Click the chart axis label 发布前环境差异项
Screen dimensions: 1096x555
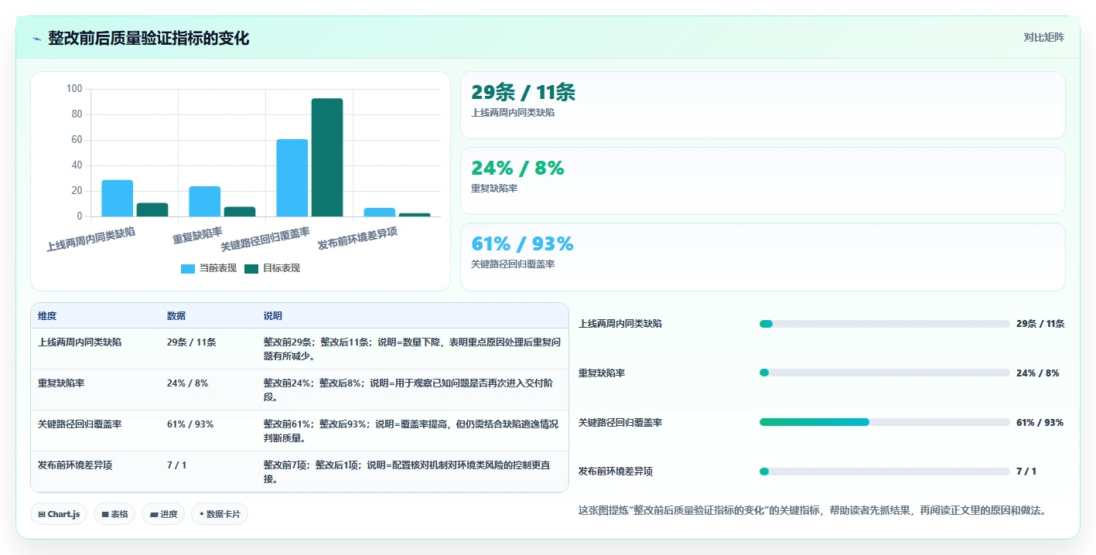pyautogui.click(x=357, y=239)
